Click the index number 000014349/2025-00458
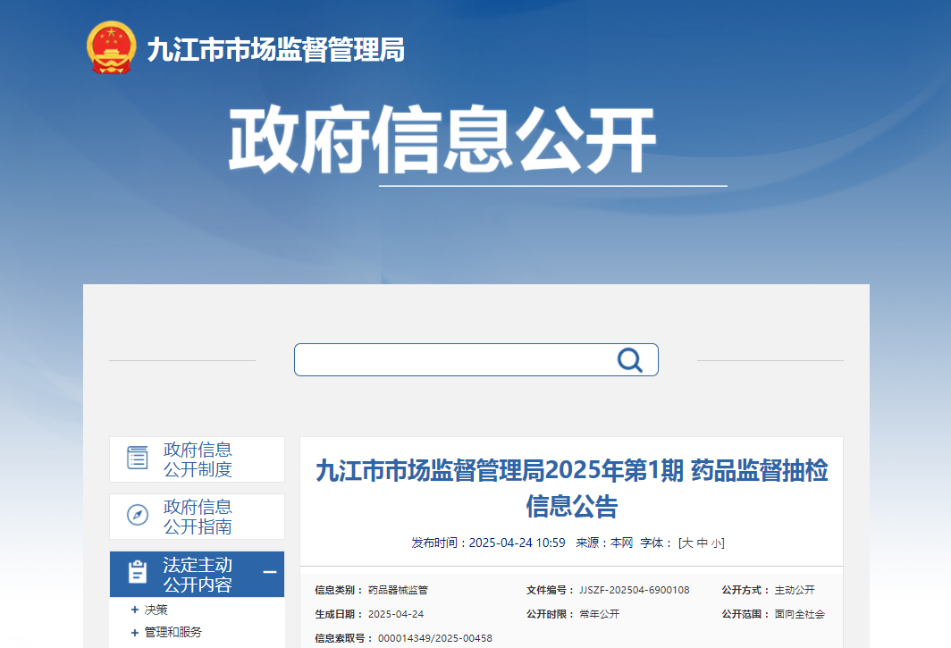This screenshot has height=648, width=951. pos(435,638)
